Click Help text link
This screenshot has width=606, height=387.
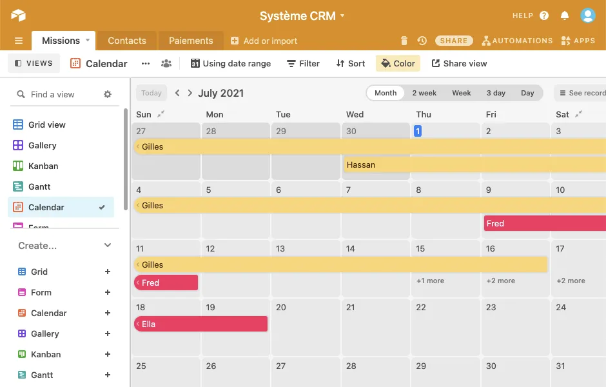tap(523, 15)
